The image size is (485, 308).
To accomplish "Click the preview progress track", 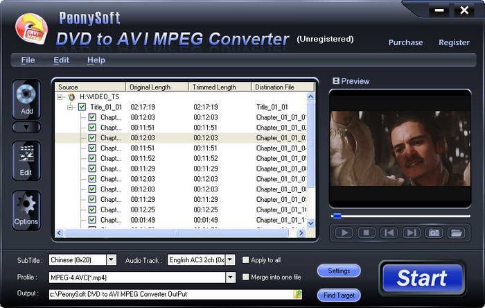I will 401,216.
